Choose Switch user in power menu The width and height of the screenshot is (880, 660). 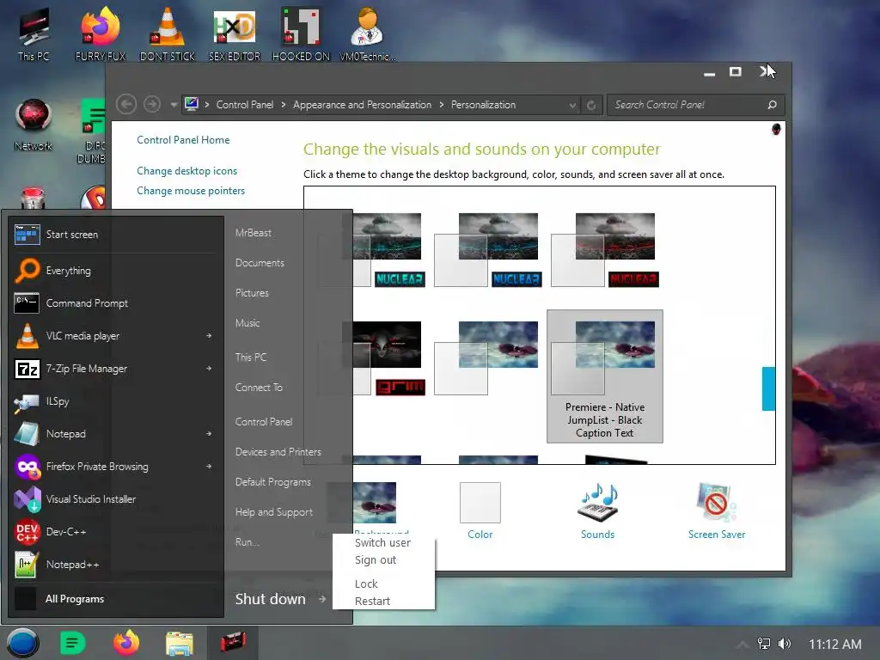tap(382, 543)
